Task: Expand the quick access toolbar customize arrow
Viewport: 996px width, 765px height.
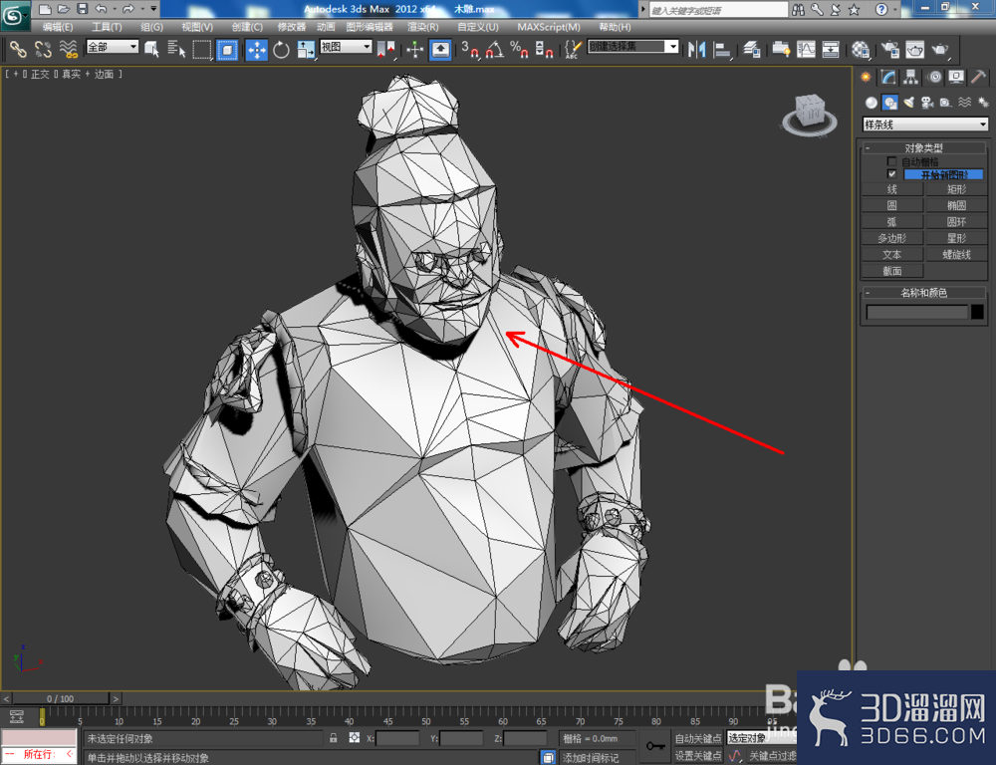Action: tap(153, 9)
